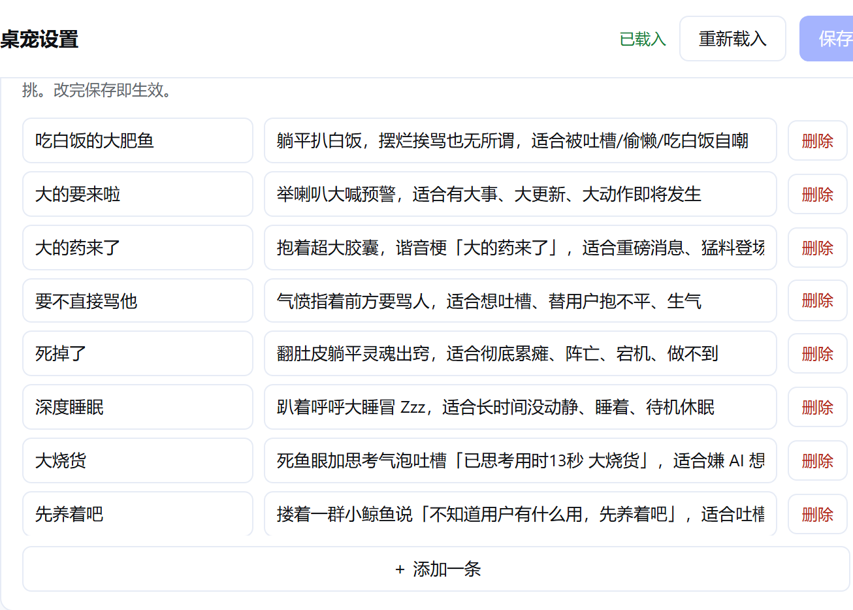Image resolution: width=853 pixels, height=610 pixels.
Task: Remove the 大烧货 entry
Action: tap(817, 460)
